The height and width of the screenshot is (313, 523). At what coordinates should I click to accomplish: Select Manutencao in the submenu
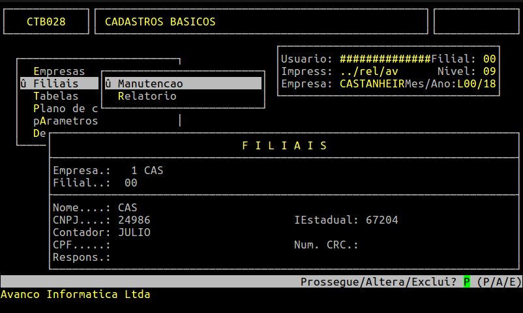pyautogui.click(x=150, y=83)
